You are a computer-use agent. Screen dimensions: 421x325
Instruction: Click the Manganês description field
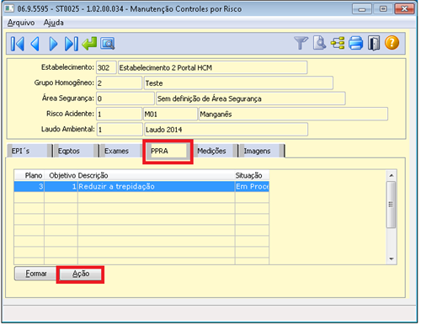tap(293, 114)
